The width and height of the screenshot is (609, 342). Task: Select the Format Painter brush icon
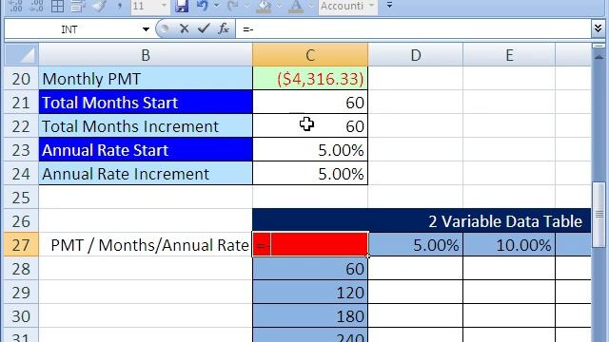click(99, 6)
